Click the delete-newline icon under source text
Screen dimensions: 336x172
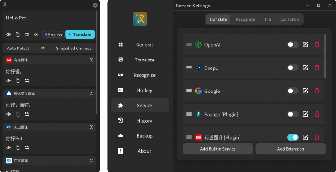click(27, 34)
